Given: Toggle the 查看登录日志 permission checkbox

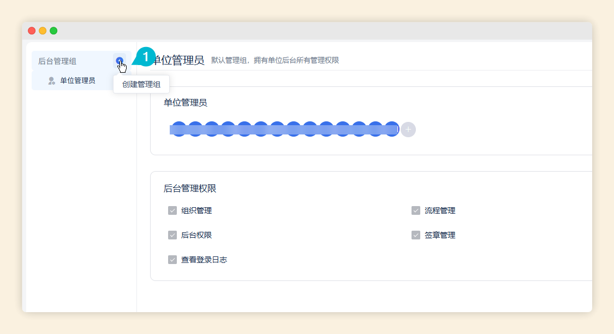Looking at the screenshot, I should click(x=172, y=260).
